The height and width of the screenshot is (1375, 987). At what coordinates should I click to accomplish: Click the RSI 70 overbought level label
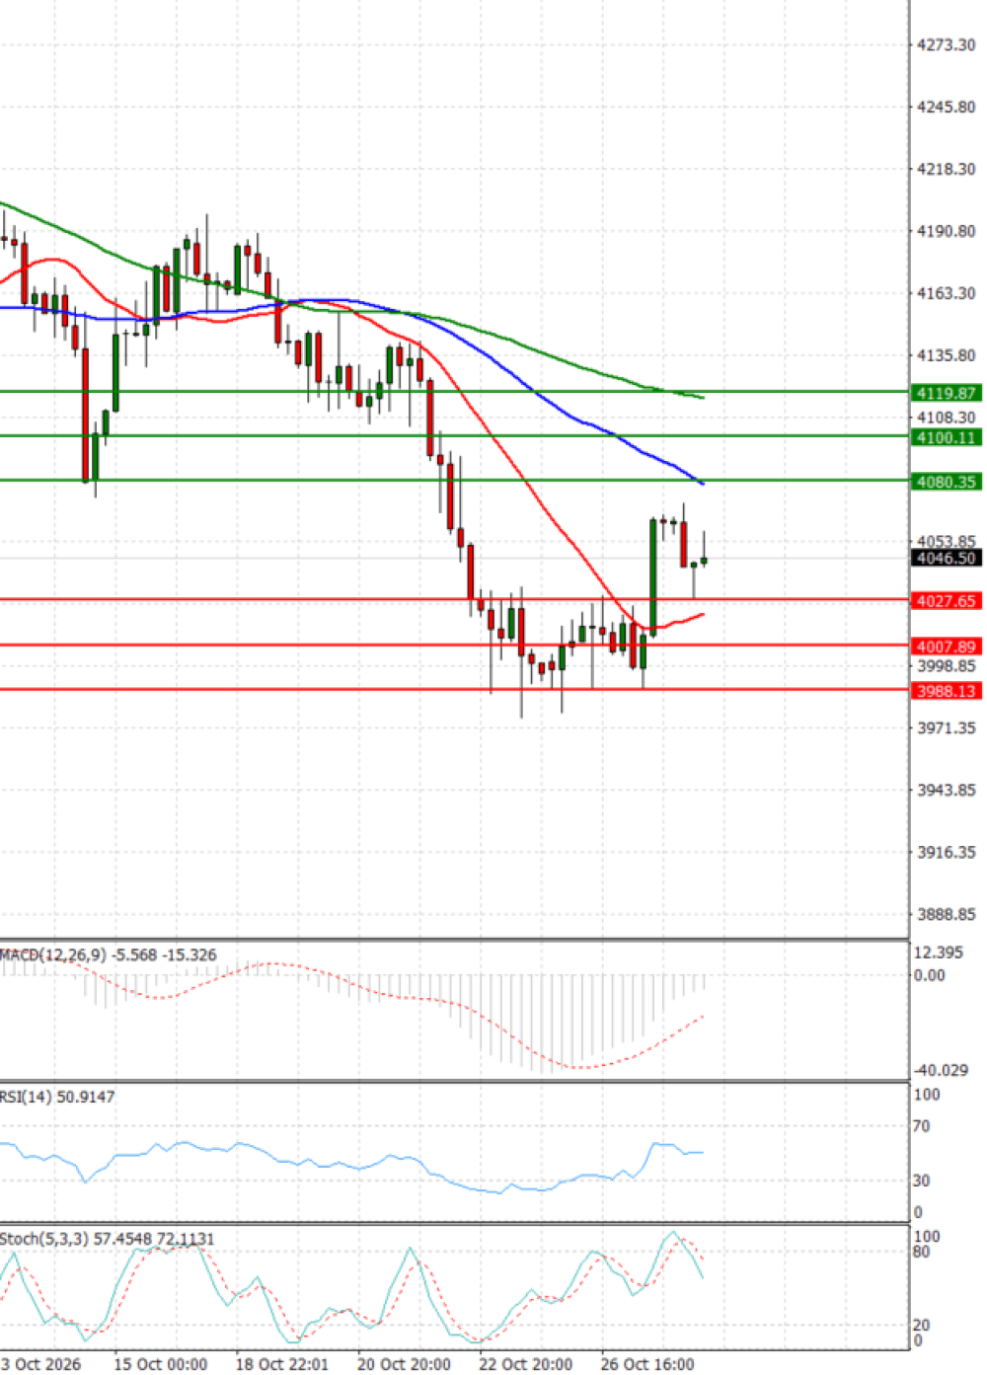(923, 1126)
